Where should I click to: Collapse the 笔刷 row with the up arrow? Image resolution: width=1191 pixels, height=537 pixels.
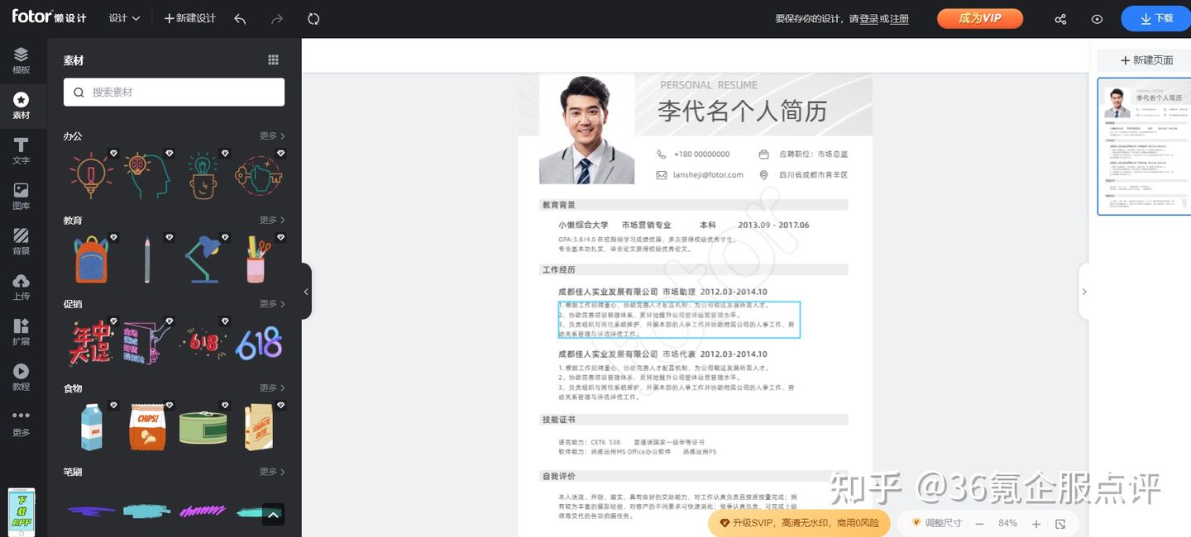[x=273, y=514]
